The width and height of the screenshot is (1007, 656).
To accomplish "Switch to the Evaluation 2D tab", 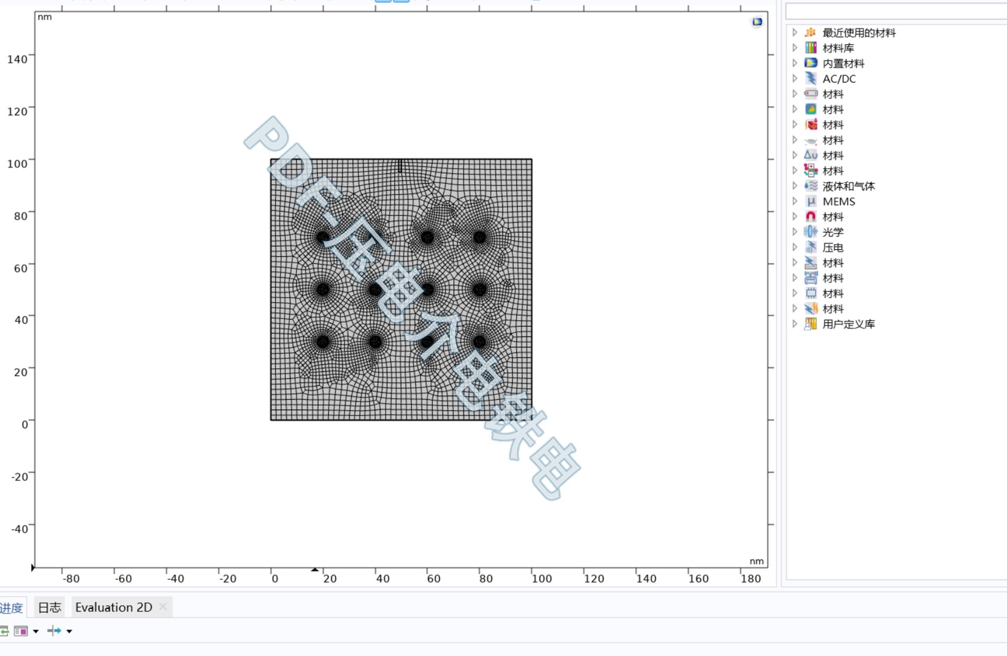I will point(113,608).
